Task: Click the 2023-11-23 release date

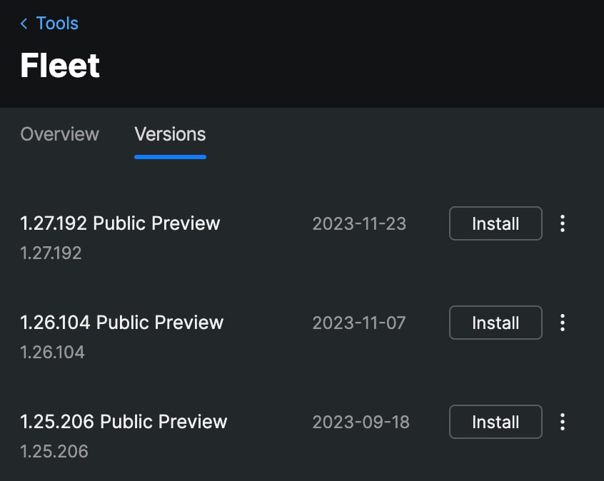Action: 359,223
